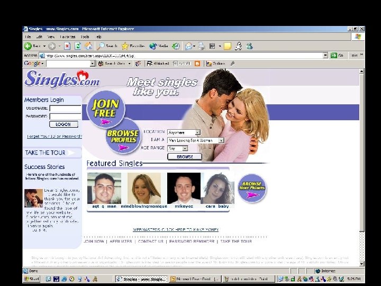
Task: Open the Favorites menu
Action: [68, 37]
